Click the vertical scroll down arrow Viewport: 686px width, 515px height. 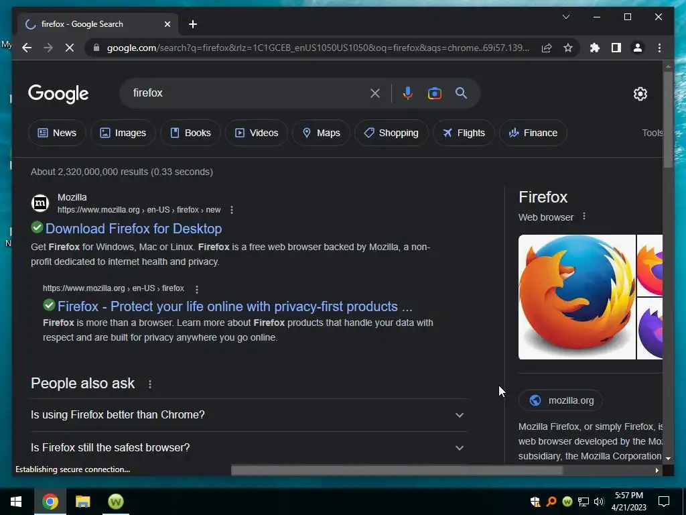click(x=668, y=458)
